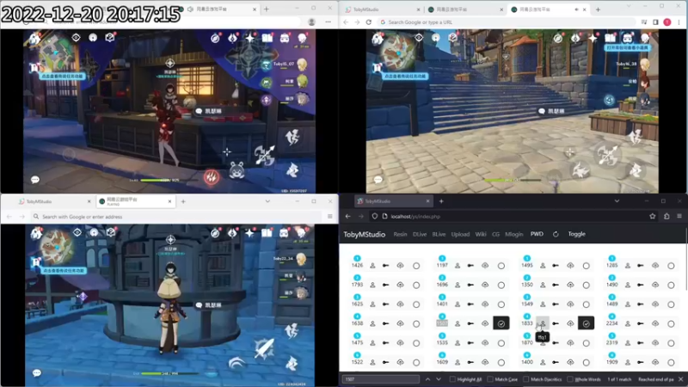
Task: Enable Highlight All in the find bar
Action: point(452,379)
